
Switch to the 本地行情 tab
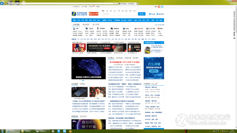[x=128, y=58]
